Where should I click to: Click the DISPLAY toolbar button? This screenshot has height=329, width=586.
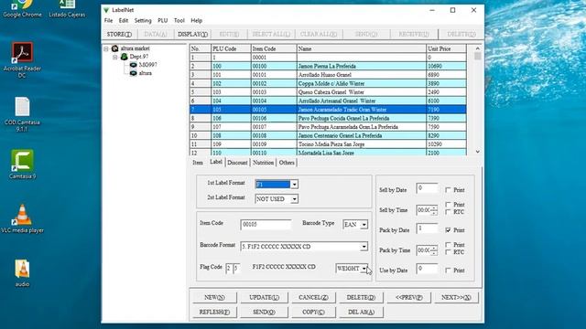click(x=193, y=35)
